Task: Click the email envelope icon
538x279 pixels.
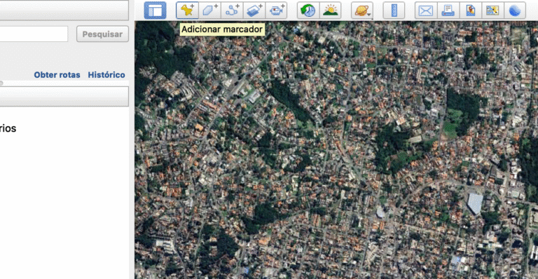Action: pyautogui.click(x=426, y=11)
